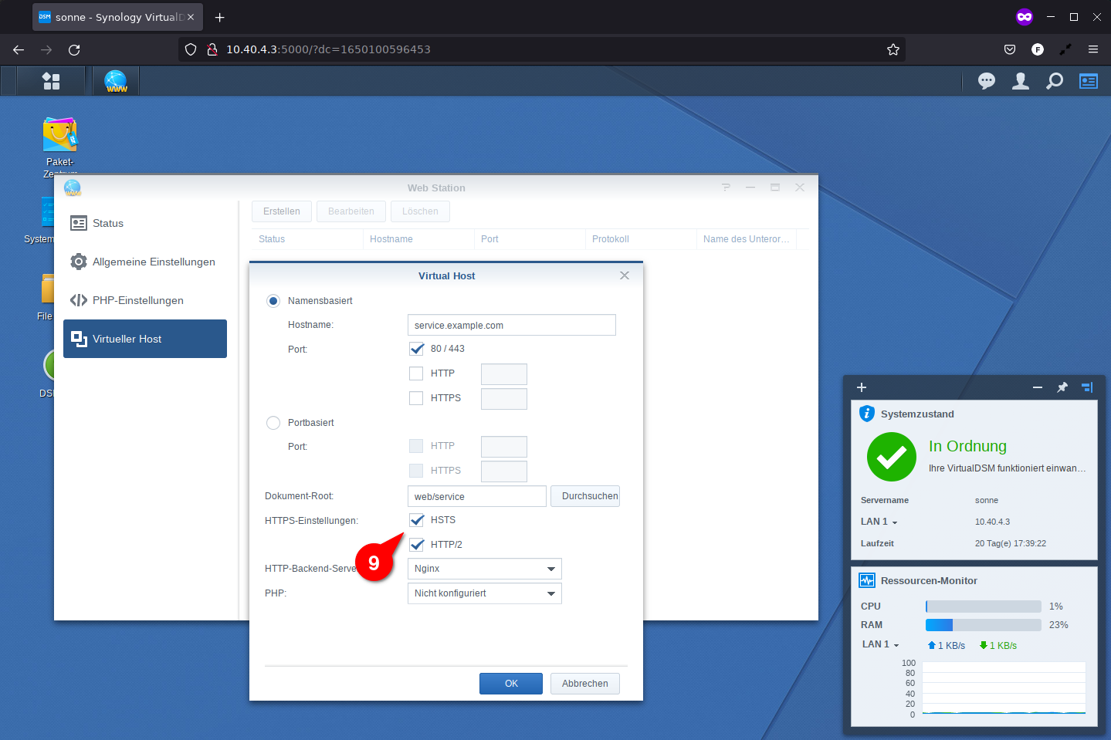1111x740 pixels.
Task: Expand the HTTP-Backend-Server Nginx dropdown
Action: click(484, 569)
